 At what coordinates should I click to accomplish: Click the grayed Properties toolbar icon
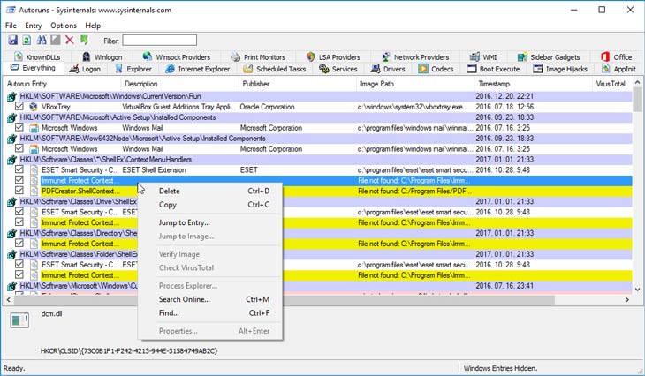(56, 41)
